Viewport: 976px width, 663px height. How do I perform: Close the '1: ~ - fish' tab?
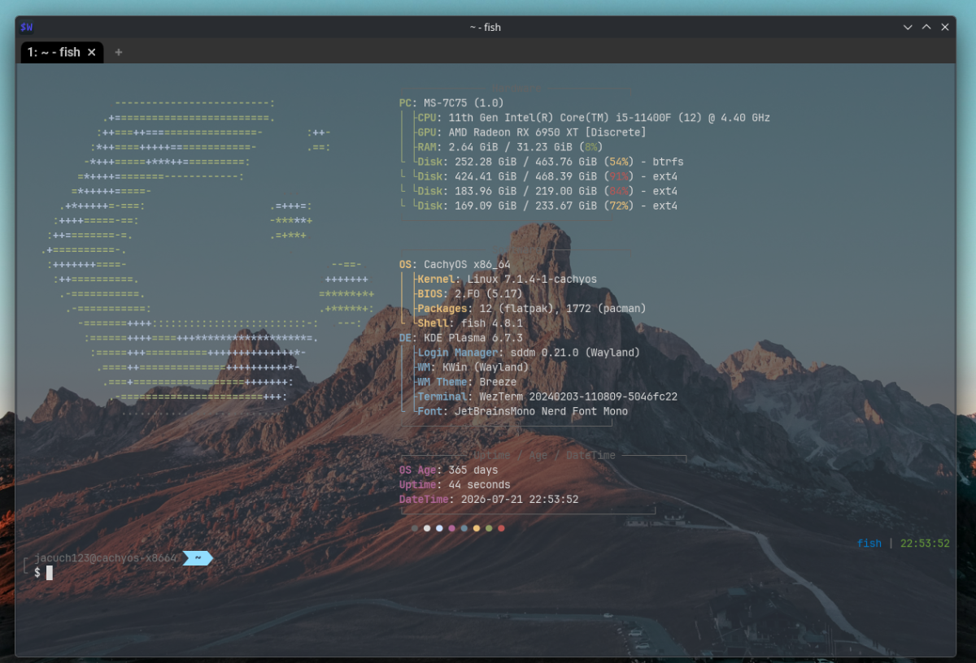(x=92, y=52)
